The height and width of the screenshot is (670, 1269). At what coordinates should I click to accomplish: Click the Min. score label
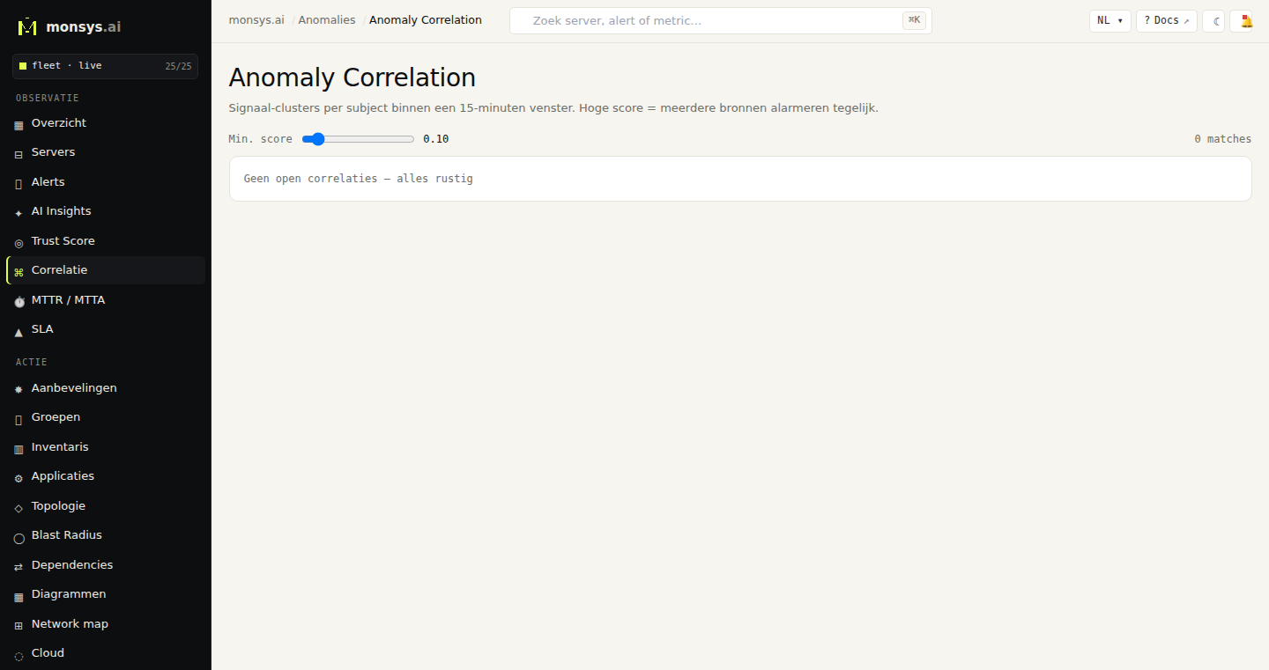point(260,139)
